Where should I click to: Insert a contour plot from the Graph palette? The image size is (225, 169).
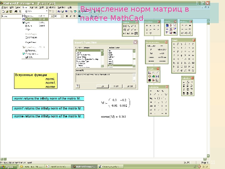(x=157, y=76)
